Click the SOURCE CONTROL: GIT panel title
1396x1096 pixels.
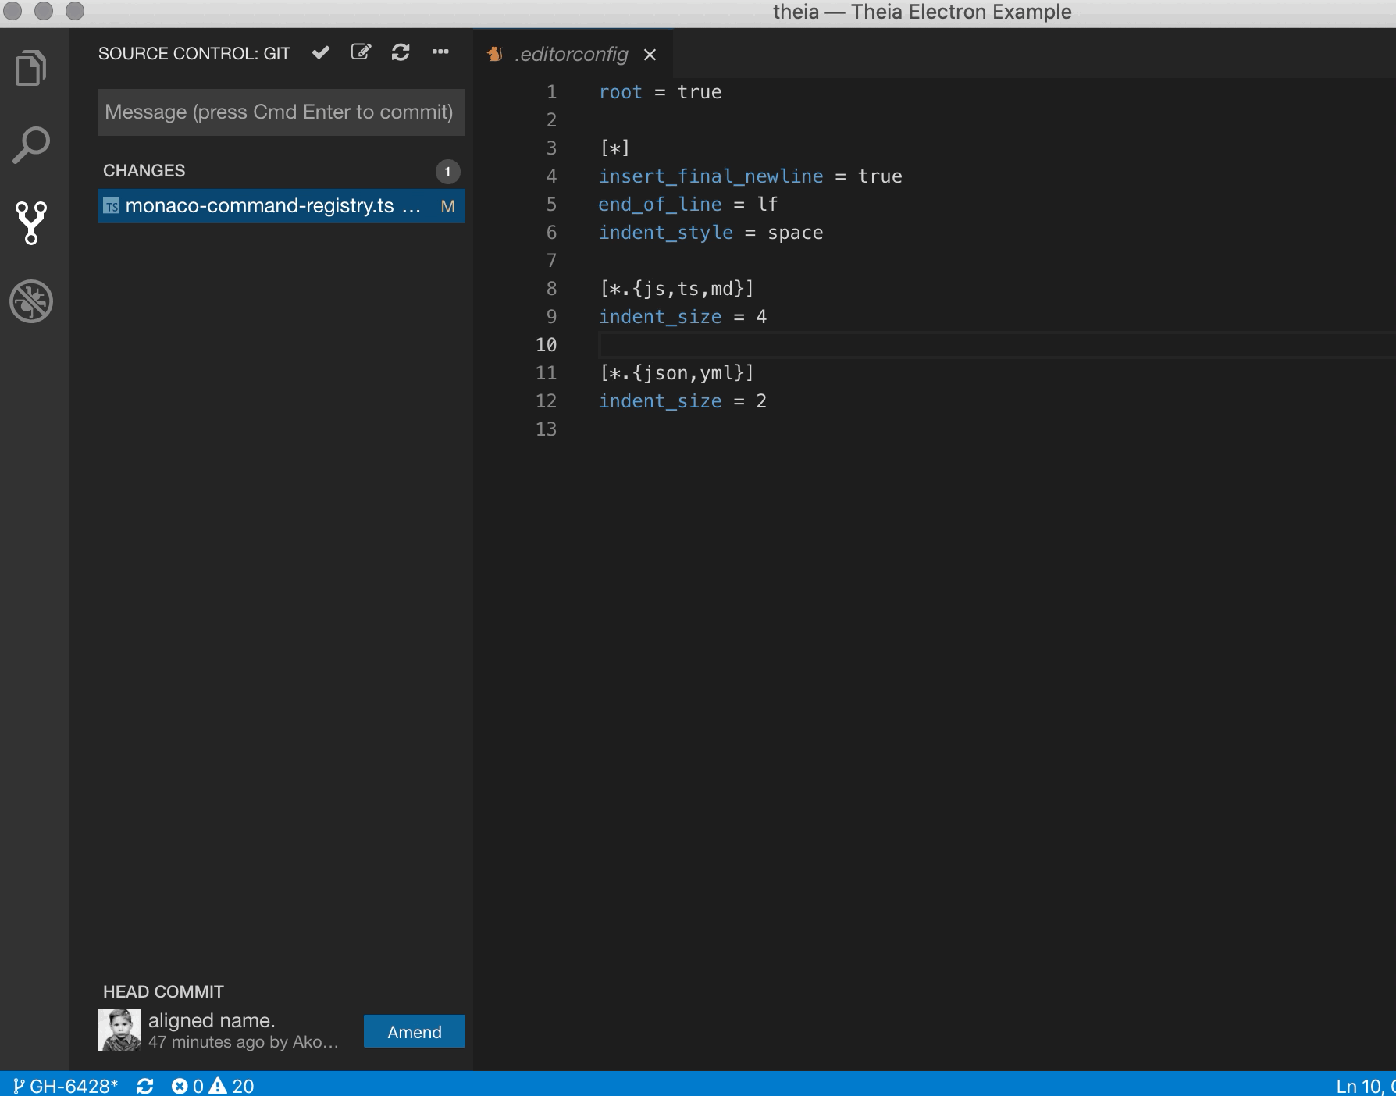click(194, 53)
